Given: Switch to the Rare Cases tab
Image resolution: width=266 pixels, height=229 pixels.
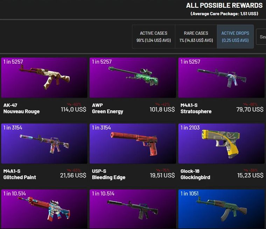Looking at the screenshot, I should point(196,37).
